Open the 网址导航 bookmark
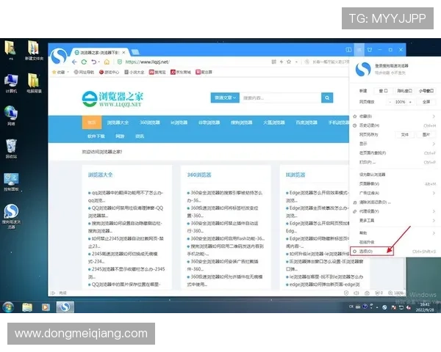 pyautogui.click(x=84, y=72)
